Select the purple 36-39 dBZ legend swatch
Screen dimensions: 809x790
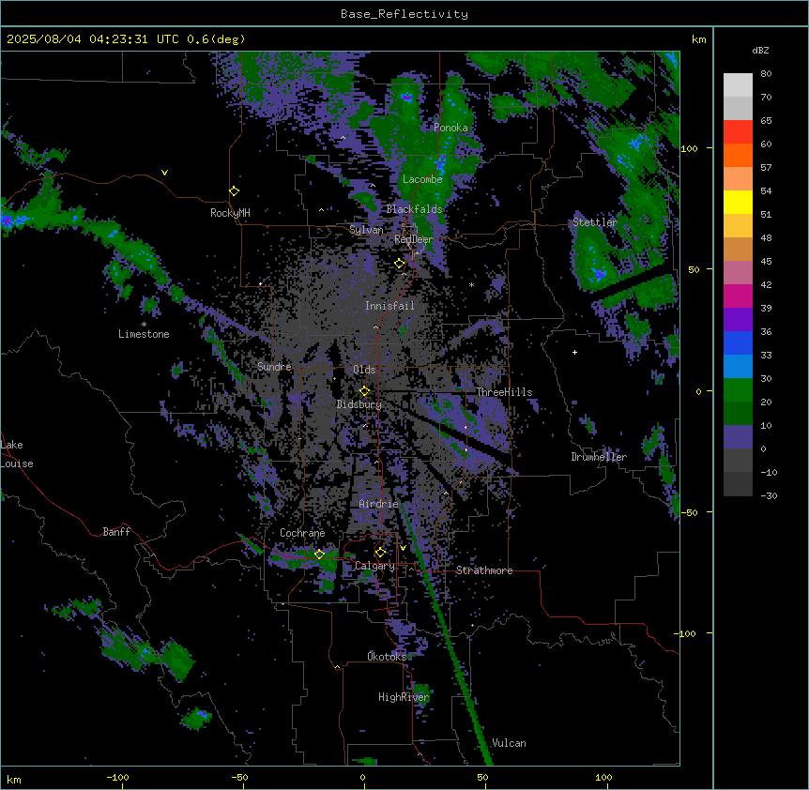tap(738, 320)
